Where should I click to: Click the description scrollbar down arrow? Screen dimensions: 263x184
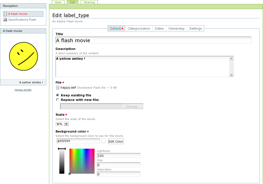point(231,75)
